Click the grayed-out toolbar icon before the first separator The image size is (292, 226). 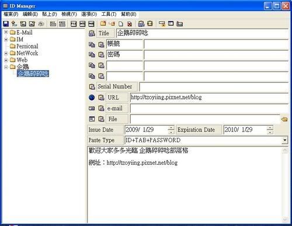click(x=41, y=24)
